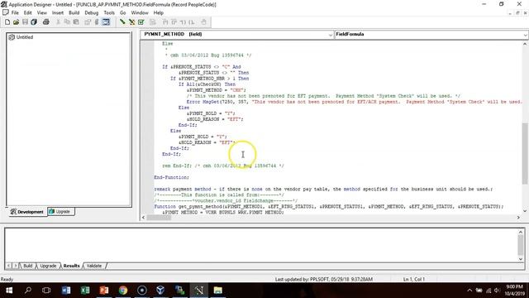Open the View menu

[42, 13]
